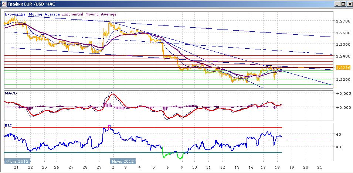Click the Июль 2012 month marker

pos(123,161)
